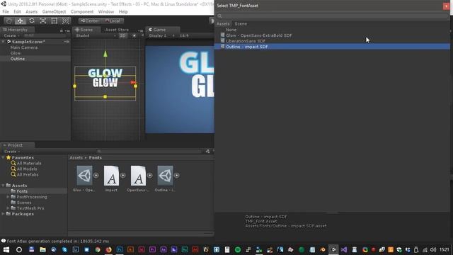
Task: Select the Move tool
Action: click(x=21, y=21)
